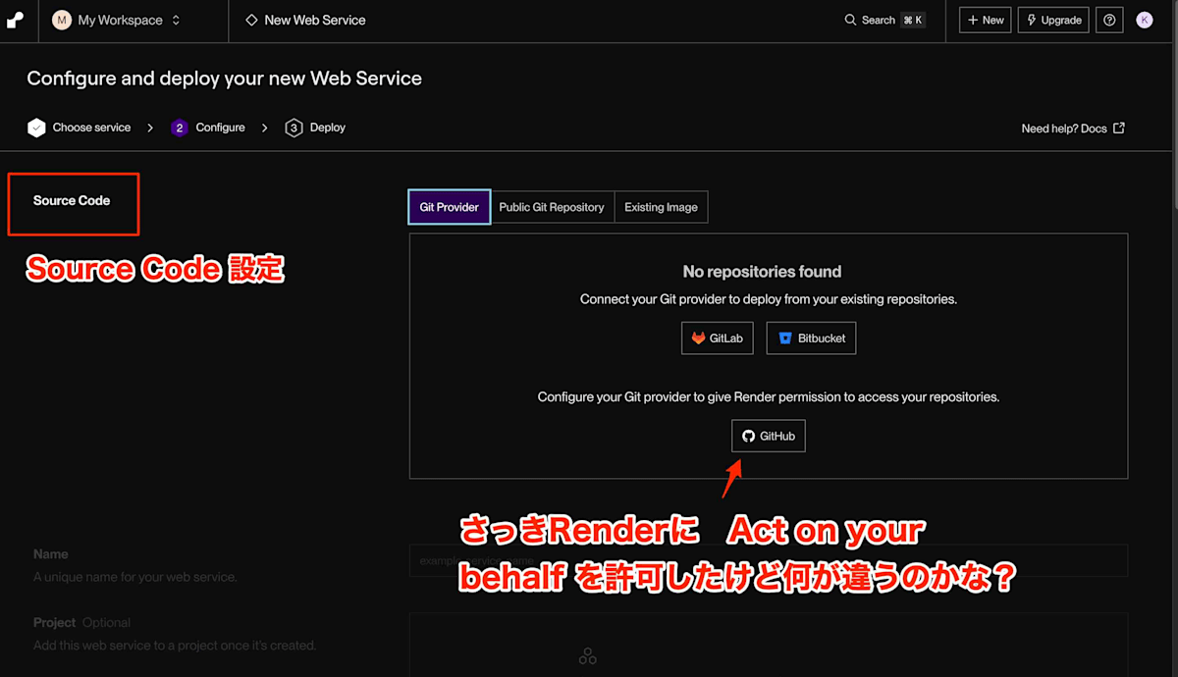This screenshot has width=1178, height=677.
Task: Click the Project Optional label
Action: pyautogui.click(x=81, y=623)
